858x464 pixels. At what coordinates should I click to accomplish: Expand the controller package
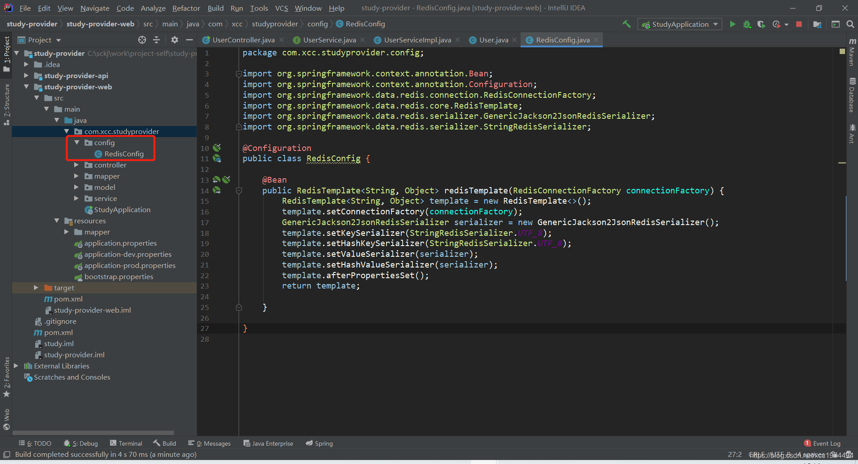coord(76,165)
